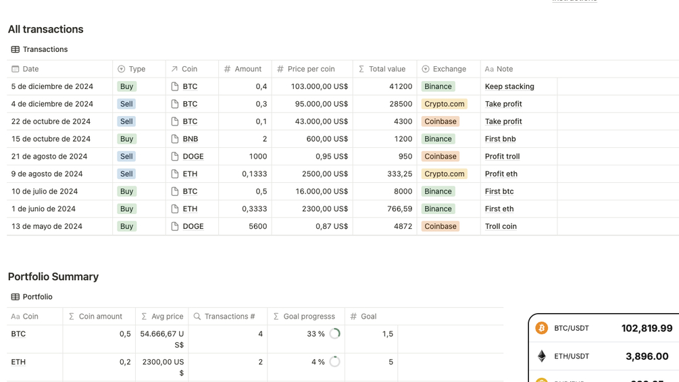Click the page icon next to DOGE in the 21 de agosto row
Image resolution: width=679 pixels, height=382 pixels.
pyautogui.click(x=175, y=157)
